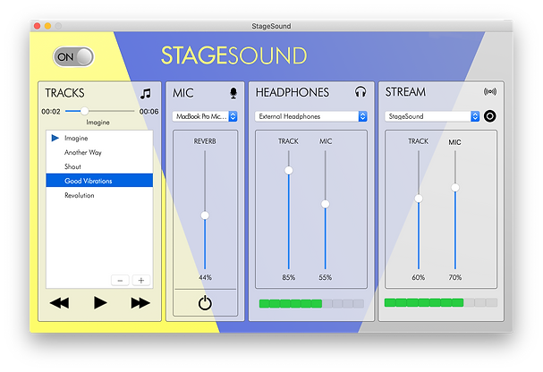Click the STAGESOUND logo title

[x=234, y=55]
